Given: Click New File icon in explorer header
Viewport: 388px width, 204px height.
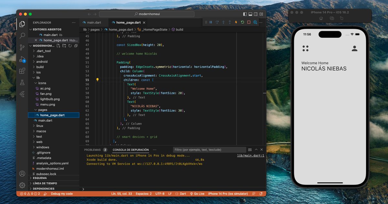Looking at the screenshot, I should click(59, 46).
